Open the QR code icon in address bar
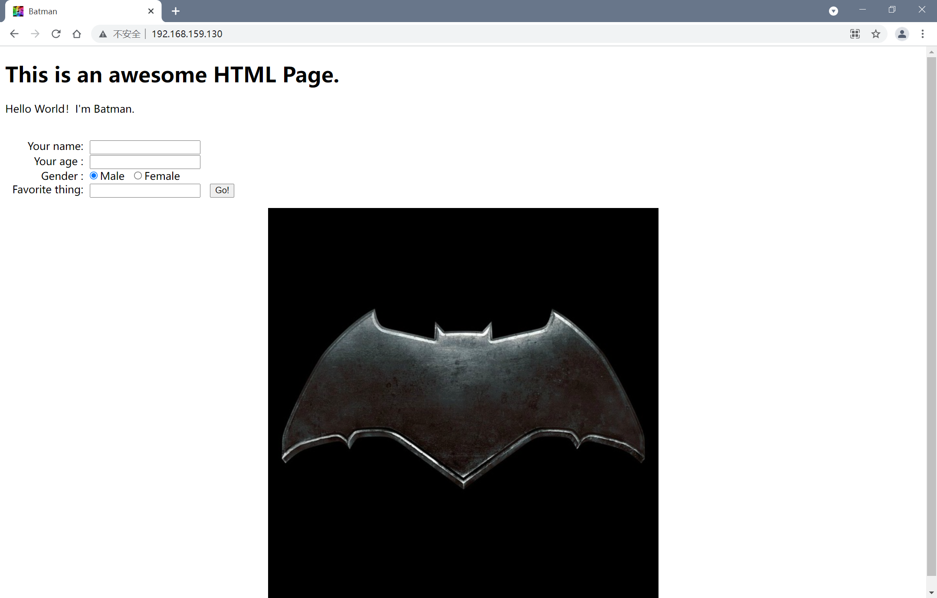 (x=855, y=34)
